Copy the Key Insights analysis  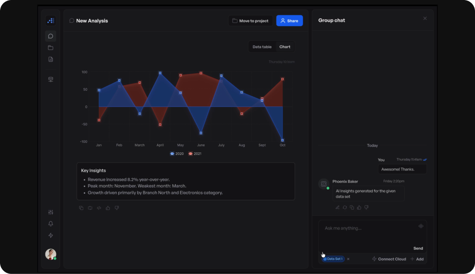point(81,208)
